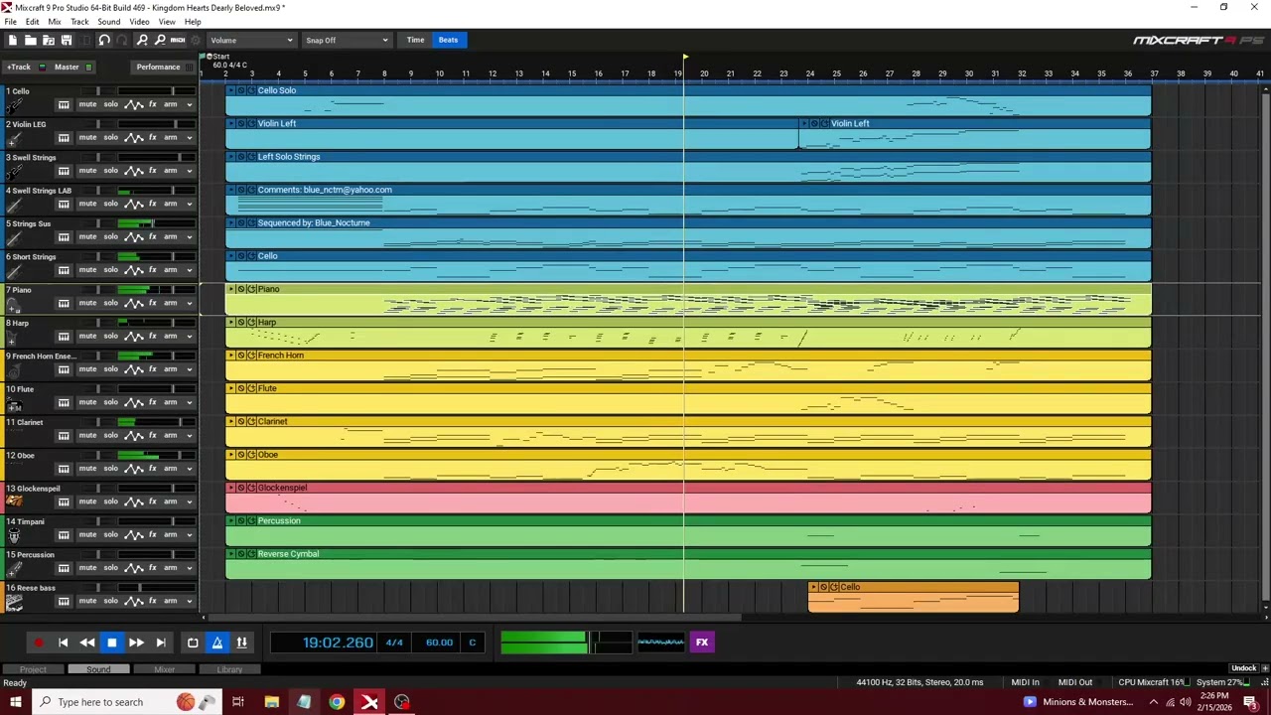Open the Volume automation dropdown
Viewport: 1271px width, 715px height.
pos(251,40)
